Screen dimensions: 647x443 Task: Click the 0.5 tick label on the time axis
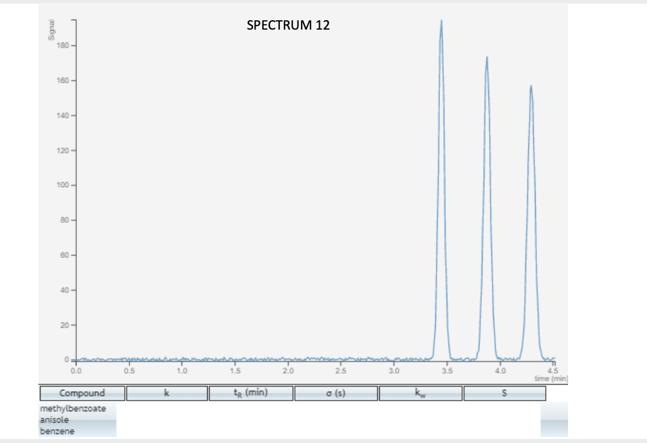coord(130,369)
